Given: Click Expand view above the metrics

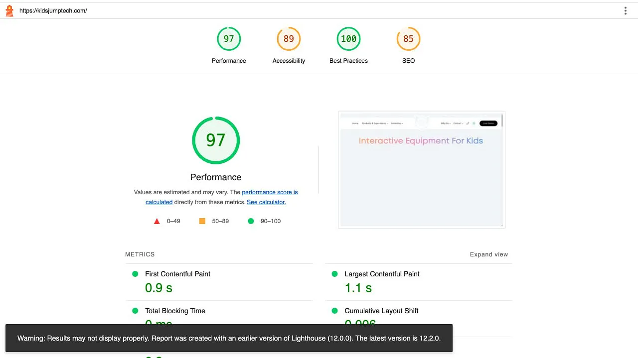Looking at the screenshot, I should 488,254.
